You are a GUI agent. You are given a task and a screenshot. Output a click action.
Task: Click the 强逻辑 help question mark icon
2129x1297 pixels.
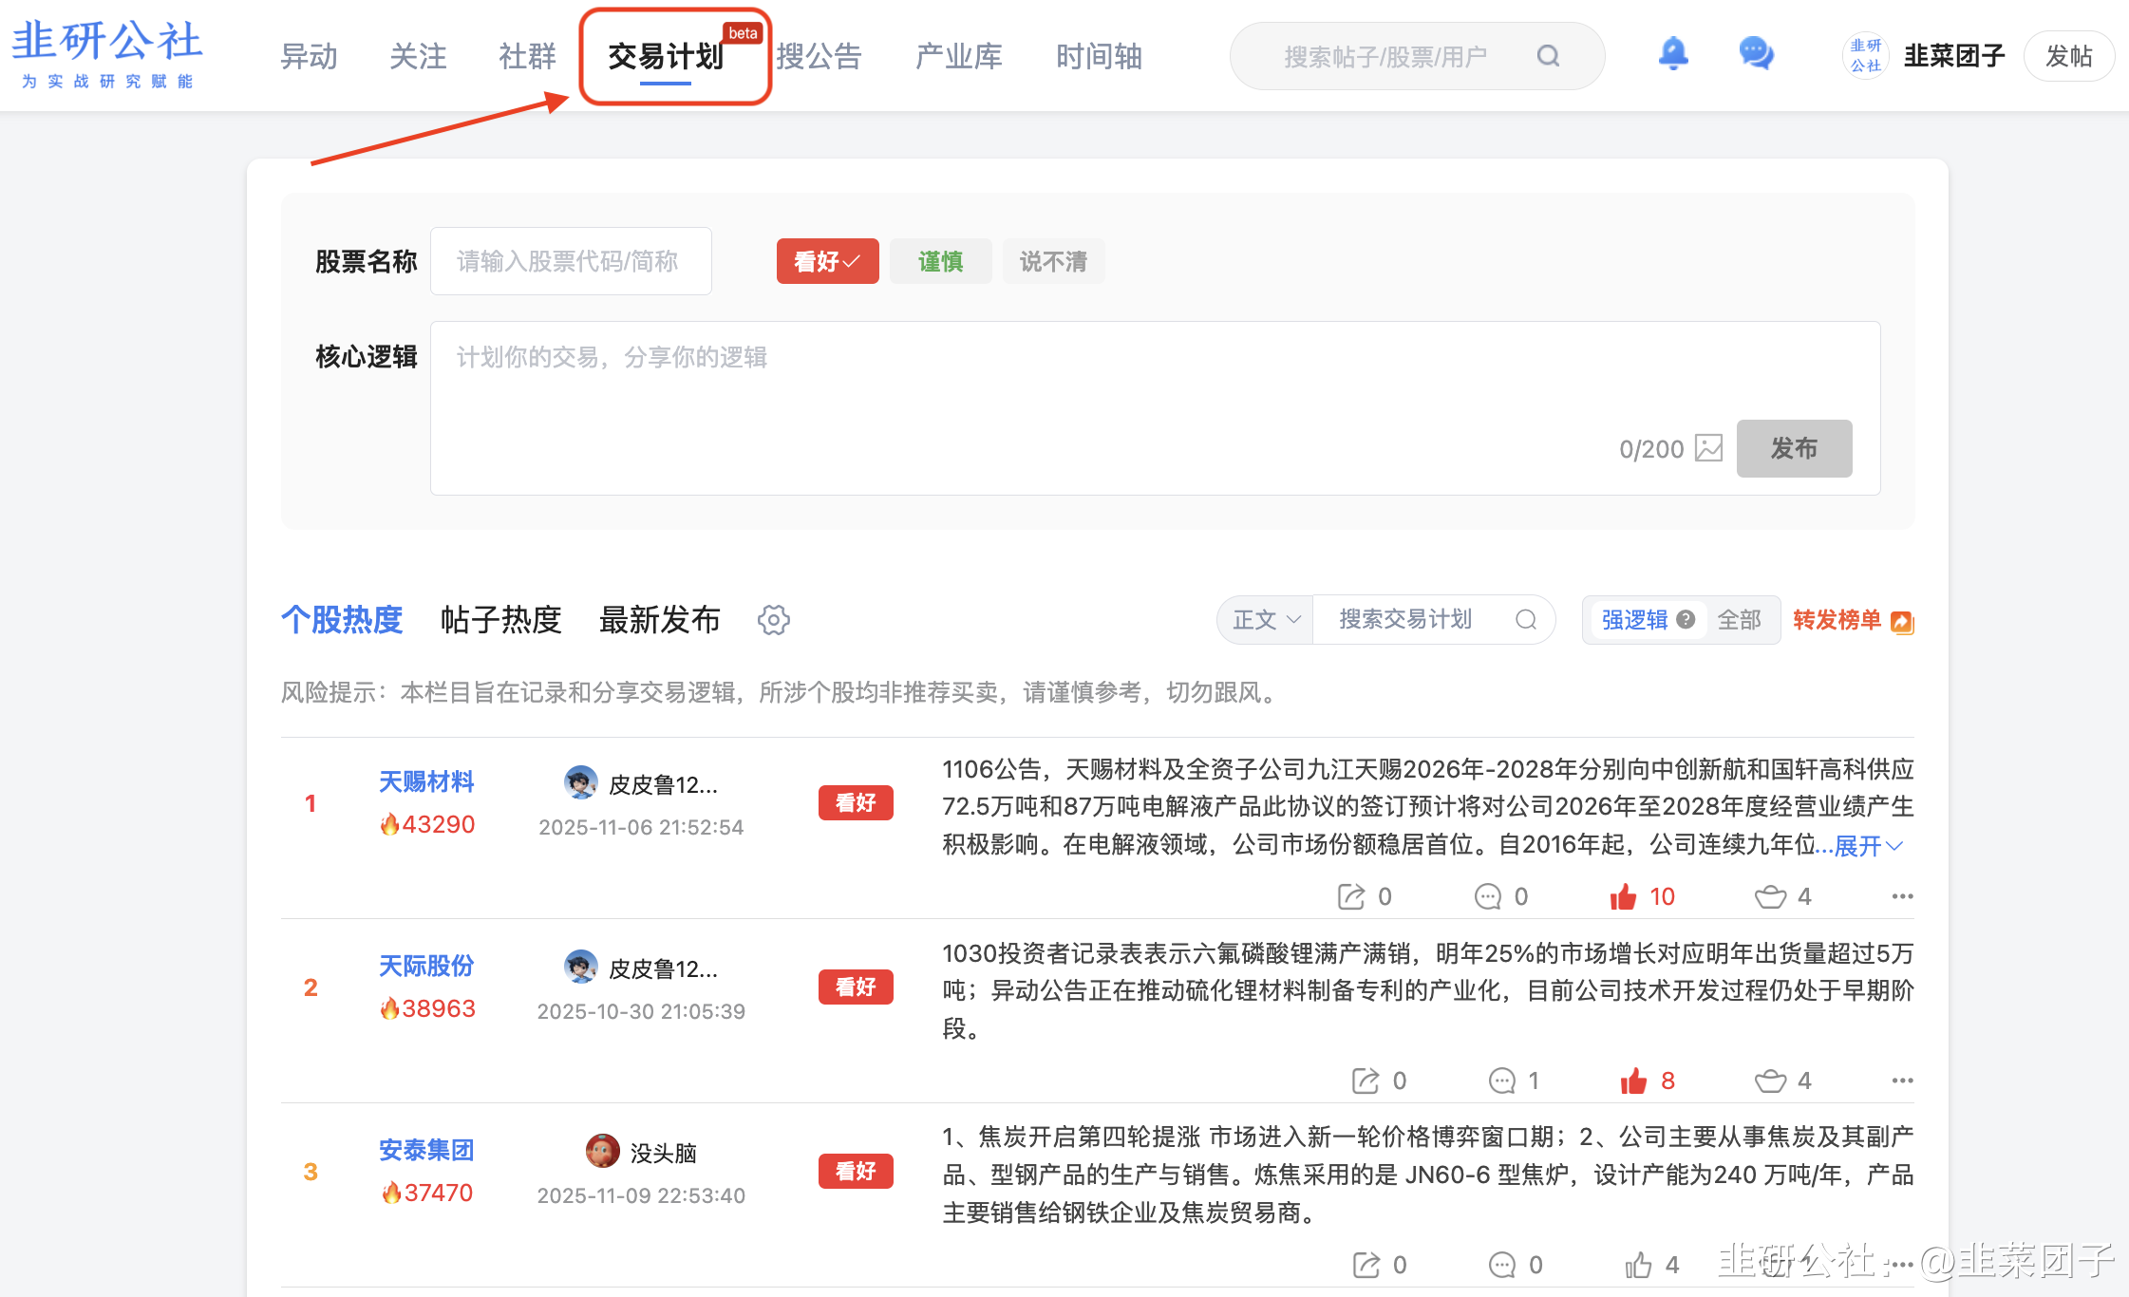coord(1686,619)
